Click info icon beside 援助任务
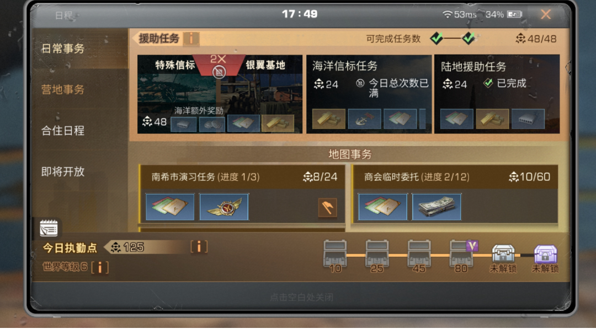596x334 pixels. [x=191, y=39]
